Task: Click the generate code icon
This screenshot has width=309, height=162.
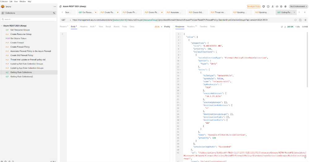Action: pyautogui.click(x=295, y=20)
